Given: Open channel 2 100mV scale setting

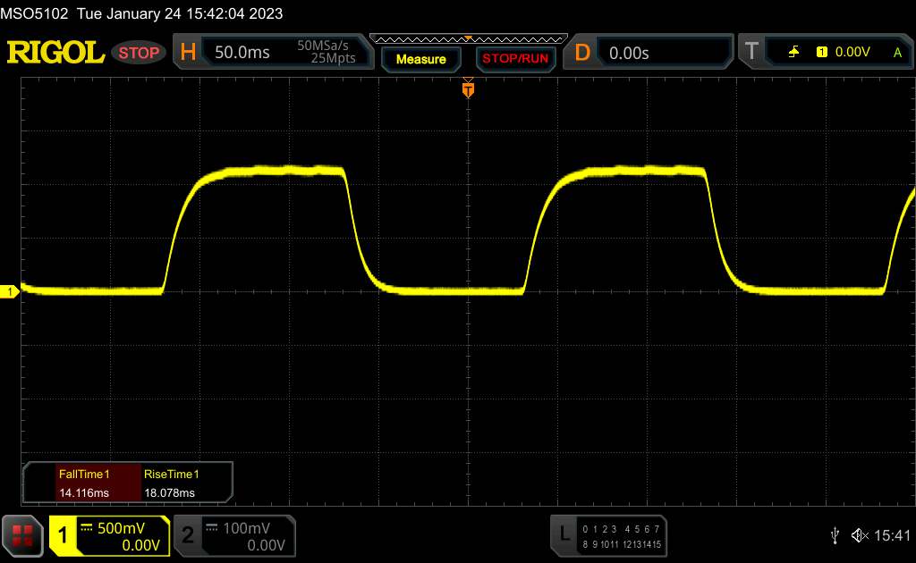Looking at the screenshot, I should [x=247, y=528].
